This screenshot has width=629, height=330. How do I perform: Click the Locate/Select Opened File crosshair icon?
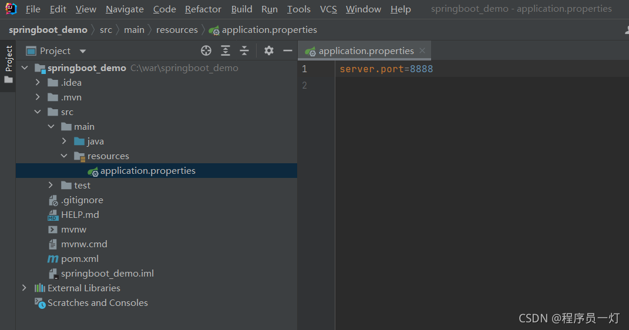pyautogui.click(x=206, y=50)
